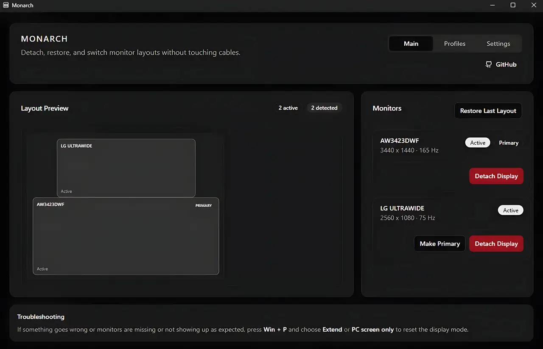Click the Restore Last Layout button
543x349 pixels.
point(488,111)
